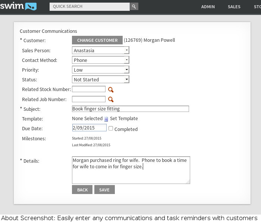Focus the Quick Search field
The image size is (261, 222).
pyautogui.click(x=89, y=6)
